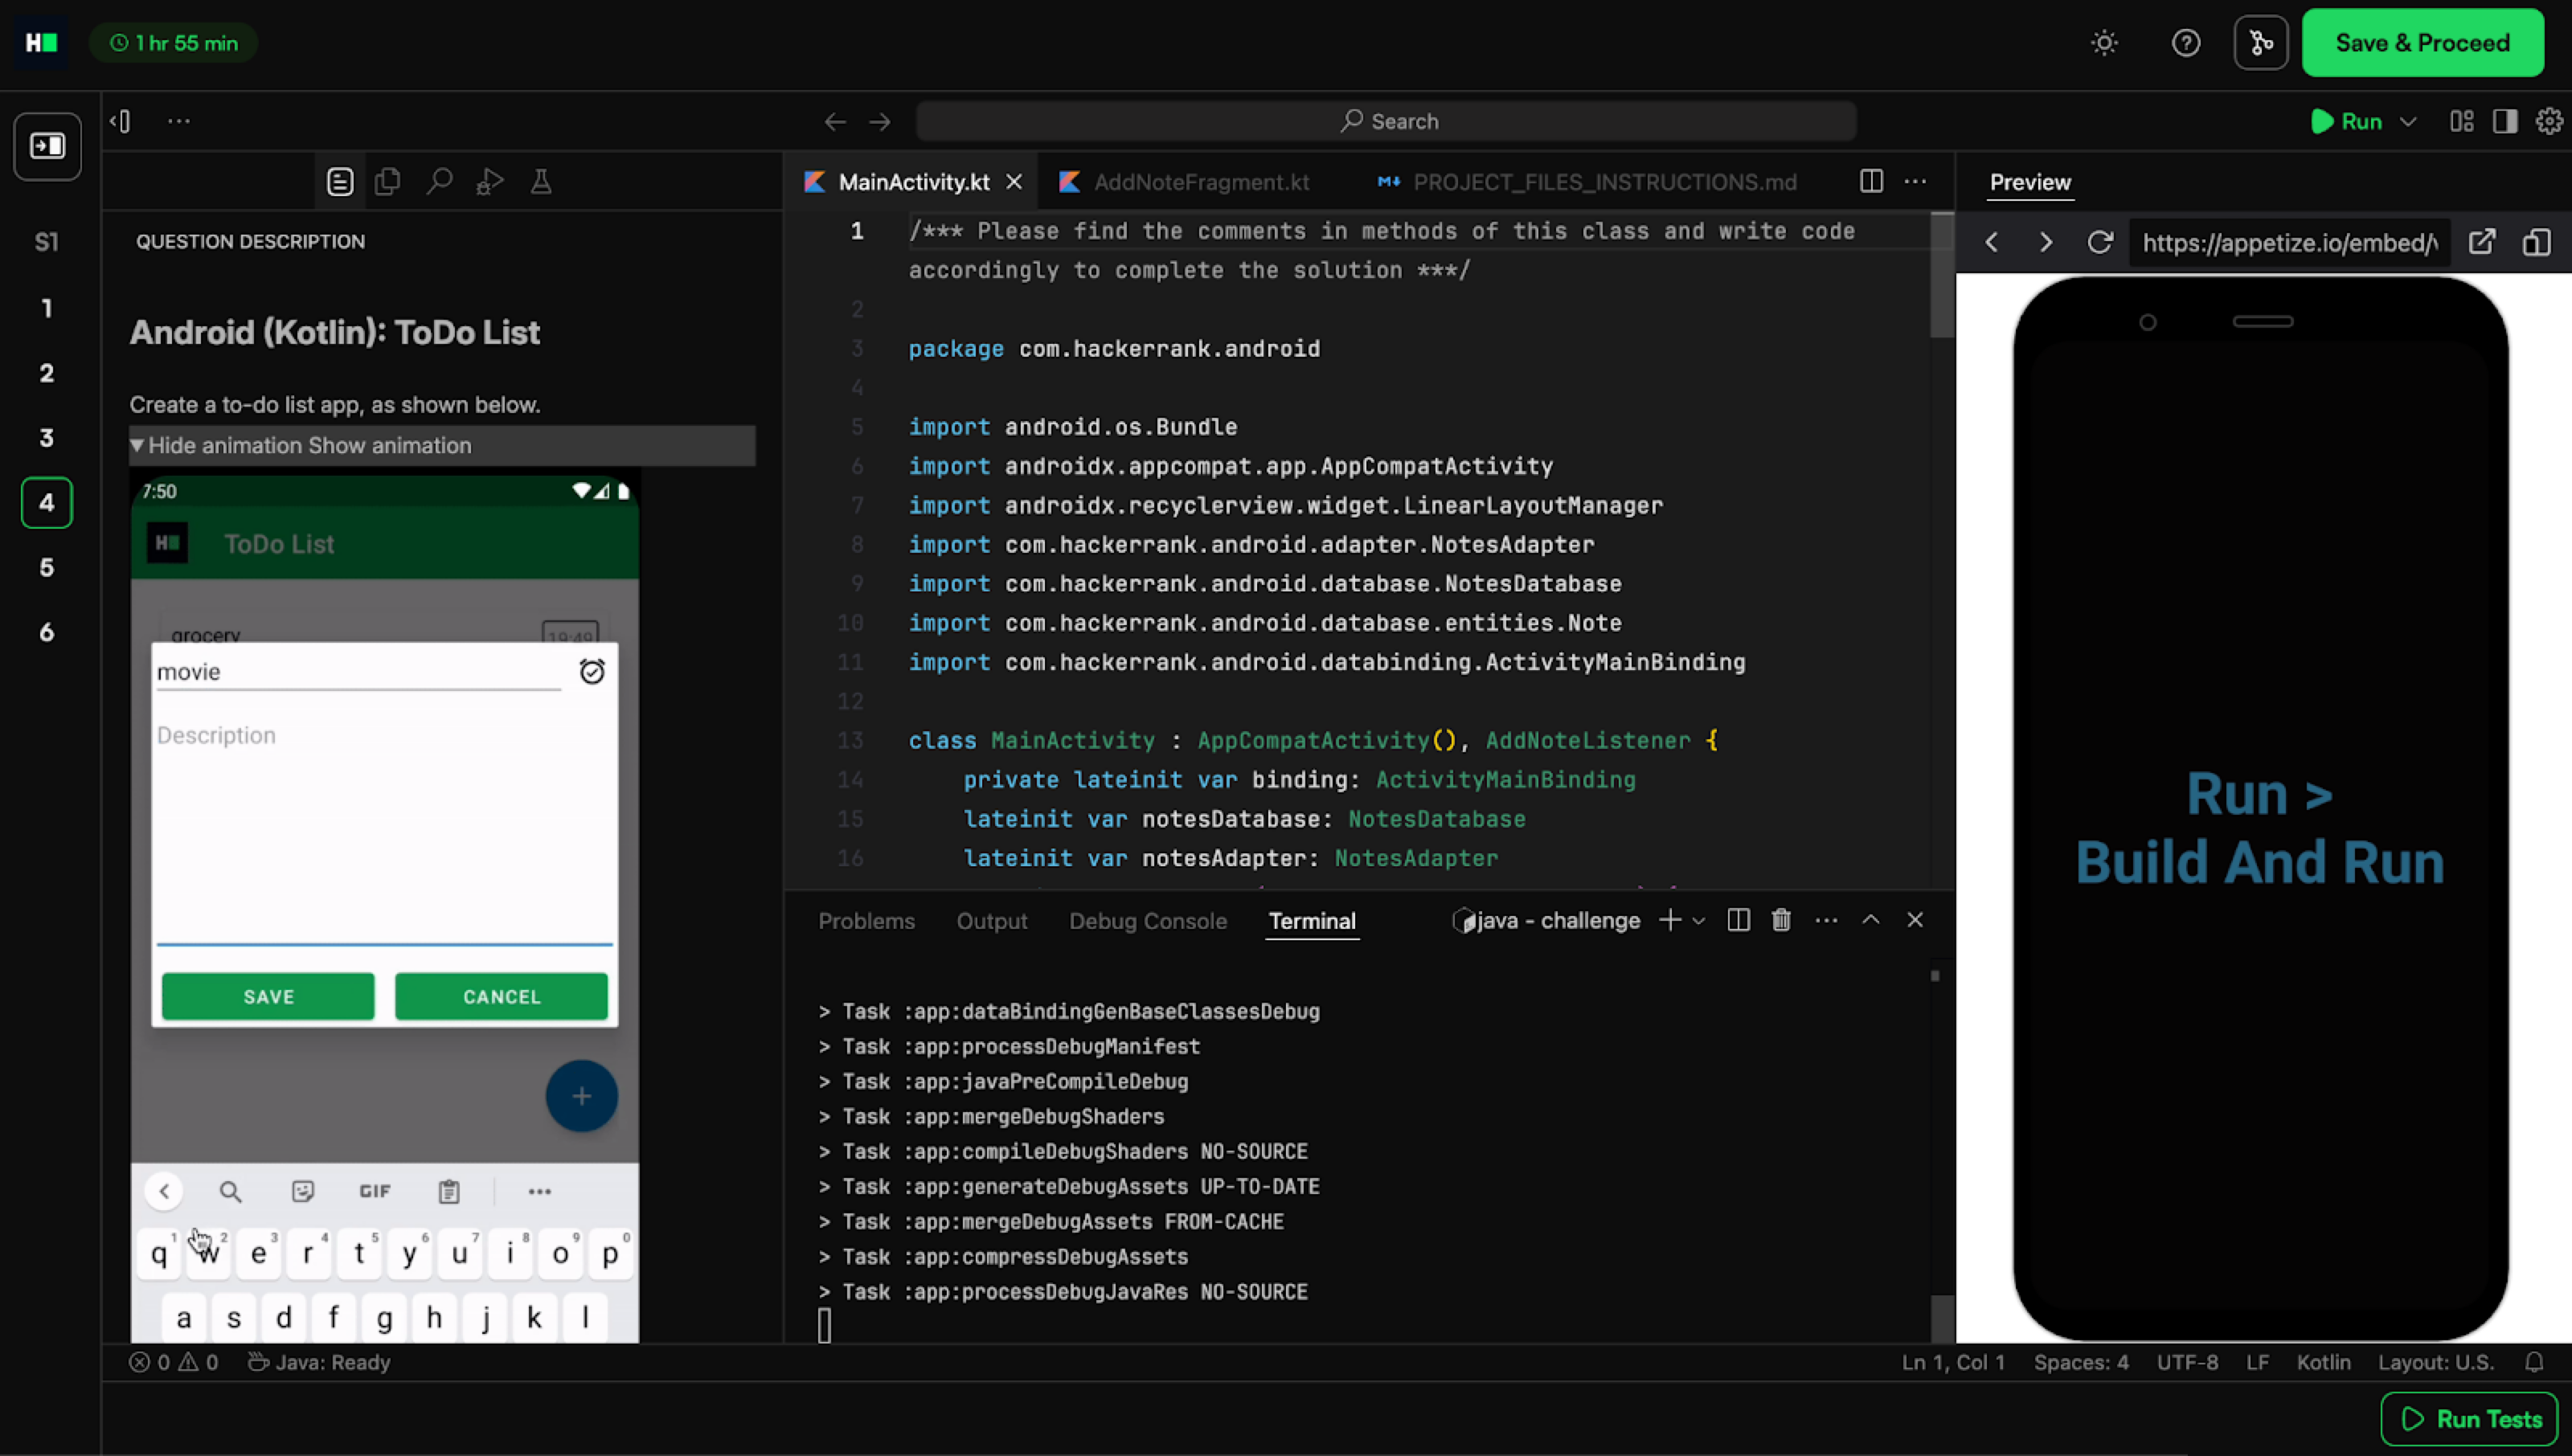Open the search magnifier panel icon
Image resolution: width=2572 pixels, height=1456 pixels.
coord(439,181)
